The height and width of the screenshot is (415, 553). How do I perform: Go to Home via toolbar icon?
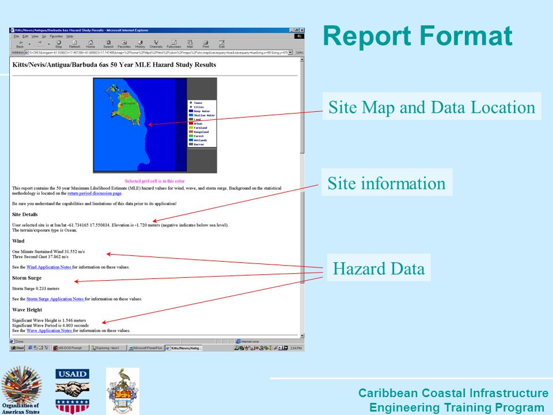pos(90,44)
